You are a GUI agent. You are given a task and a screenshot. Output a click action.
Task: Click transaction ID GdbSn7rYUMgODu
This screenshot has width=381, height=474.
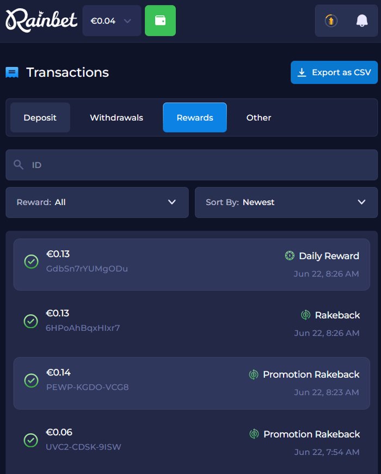87,268
